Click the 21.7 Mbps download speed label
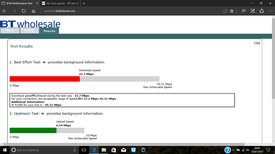 click(86, 74)
